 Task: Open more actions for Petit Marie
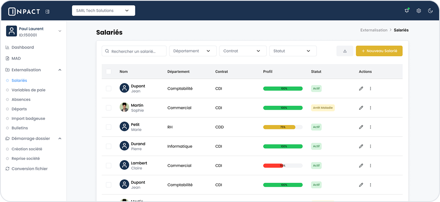point(370,127)
